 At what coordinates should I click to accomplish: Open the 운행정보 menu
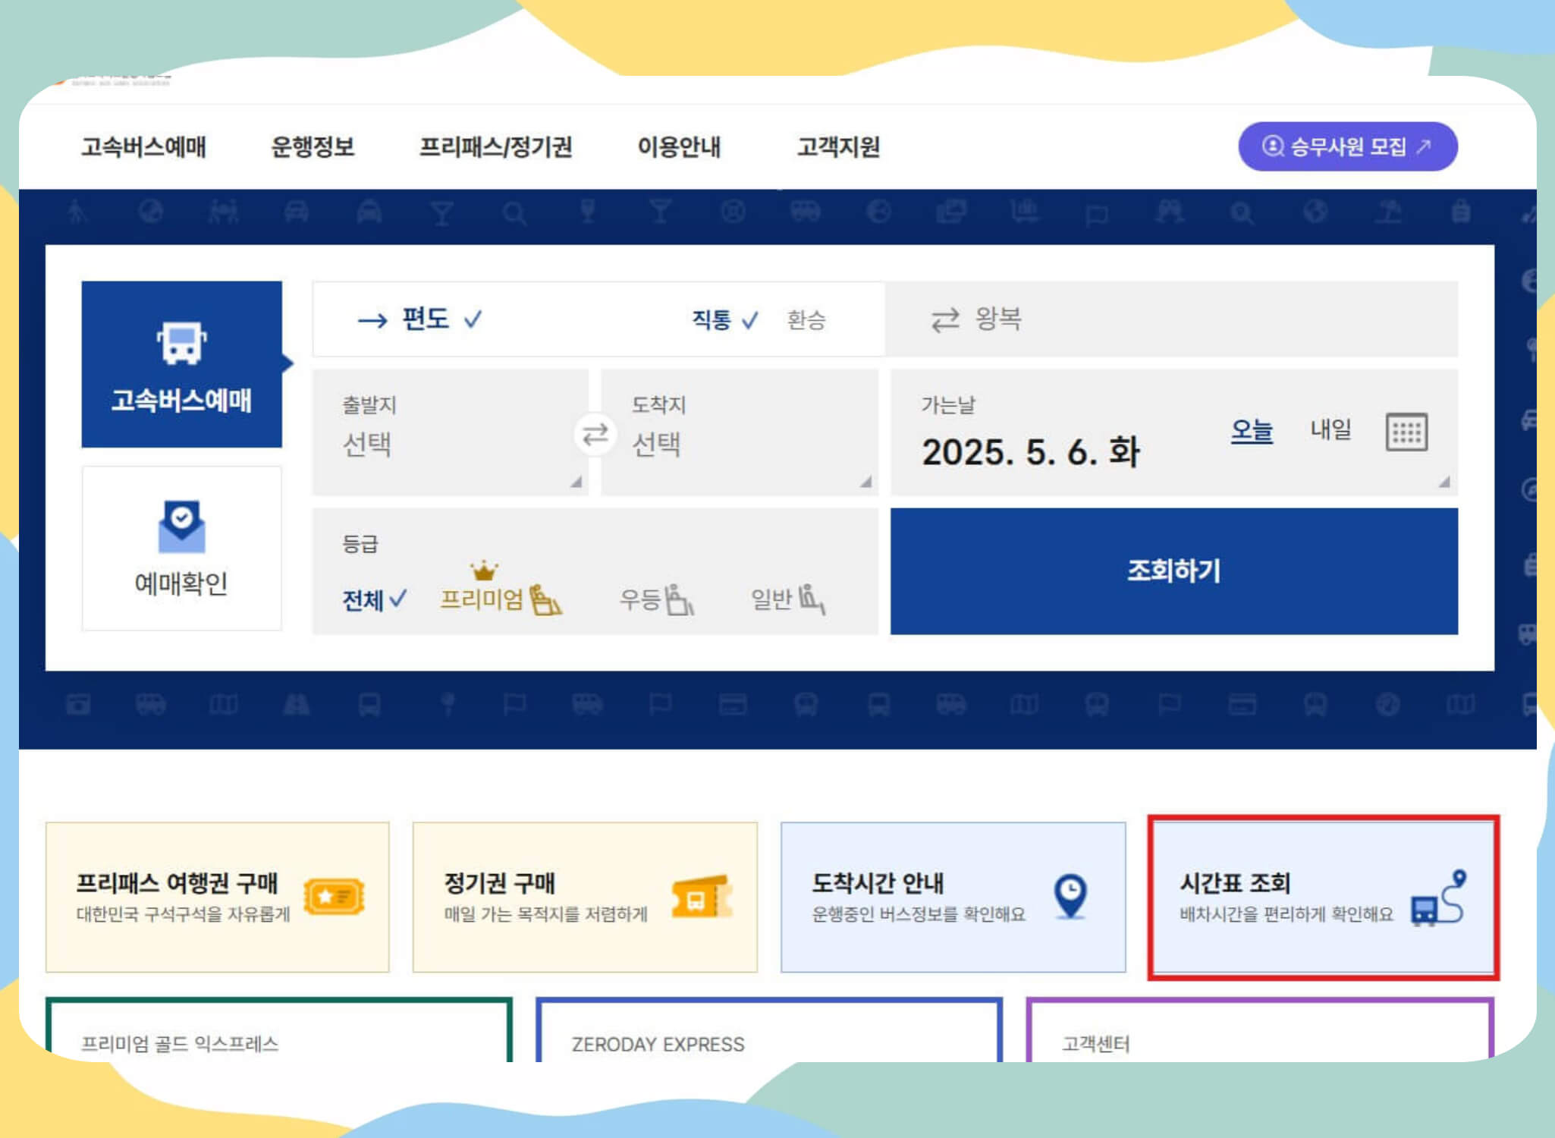tap(313, 146)
